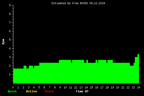Click the hour 6 tick label
The height and width of the screenshot is (96, 144).
[x=44, y=87]
